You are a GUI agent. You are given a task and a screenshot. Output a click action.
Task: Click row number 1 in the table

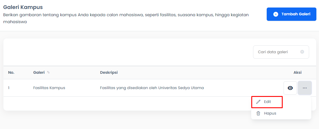pos(9,88)
